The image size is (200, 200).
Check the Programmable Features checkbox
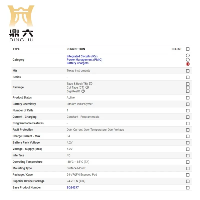[188, 123]
